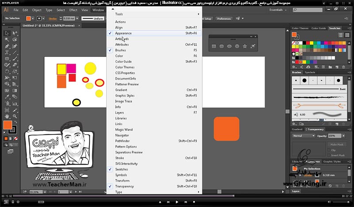
Task: Switch to the Color Guide tab
Action: tap(319, 28)
